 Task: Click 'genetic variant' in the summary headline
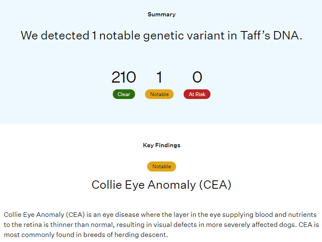pos(187,36)
